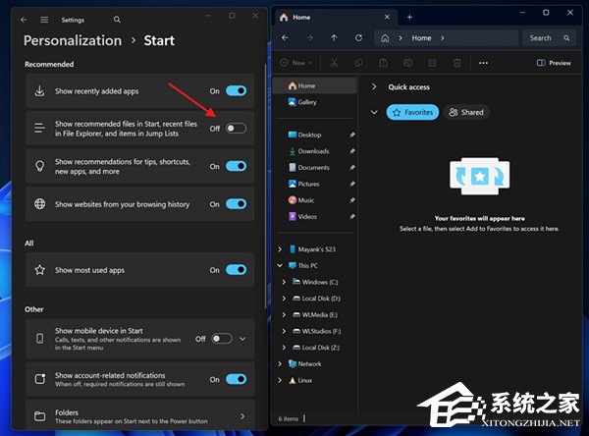This screenshot has width=589, height=436.
Task: Expand Windows (C:) drive node
Action: 284,282
